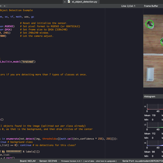Image resolution: width=163 pixels, height=163 pixels.
Task: Click the green channel histogram graph
Action: (155, 125)
